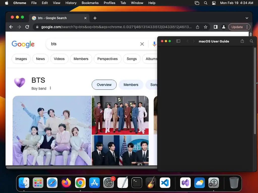Bookmark this page with star icon
Viewport: 258px width, 193px height.
pos(205,27)
